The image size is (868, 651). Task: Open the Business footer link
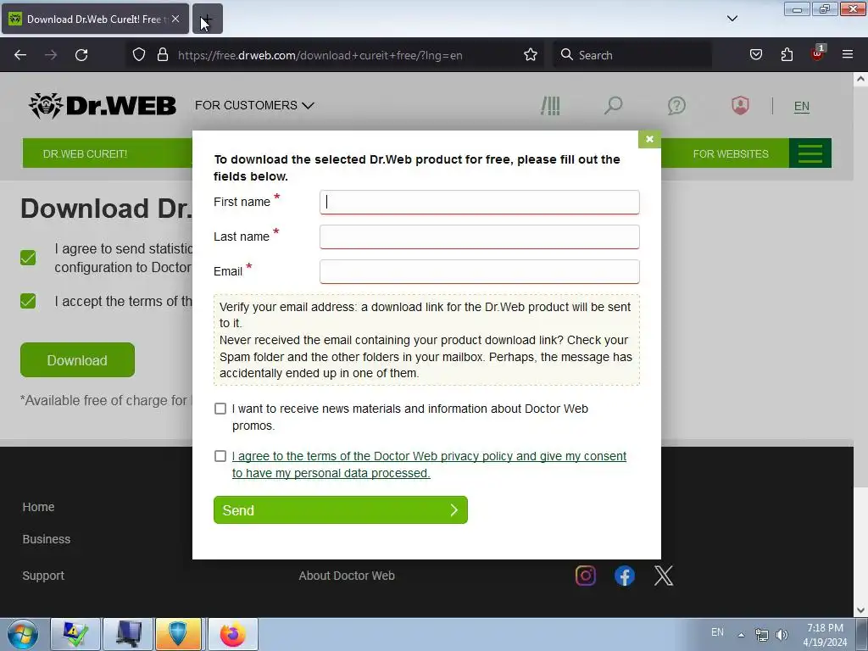[x=47, y=539]
